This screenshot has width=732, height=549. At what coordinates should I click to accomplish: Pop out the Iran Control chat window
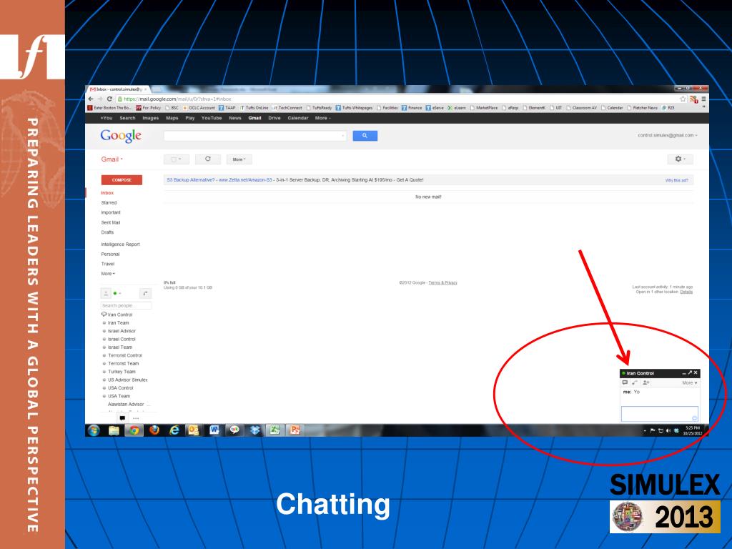click(690, 373)
